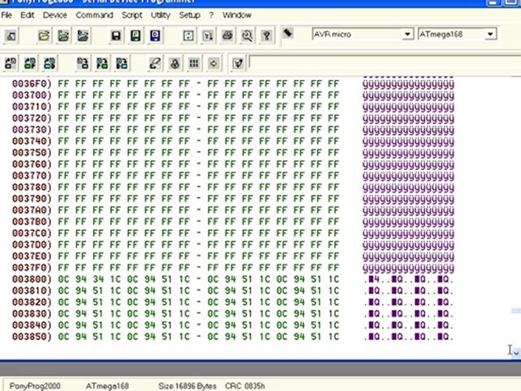This screenshot has width=521, height=391.
Task: Click ASCII column of row 003700
Action: click(408, 96)
